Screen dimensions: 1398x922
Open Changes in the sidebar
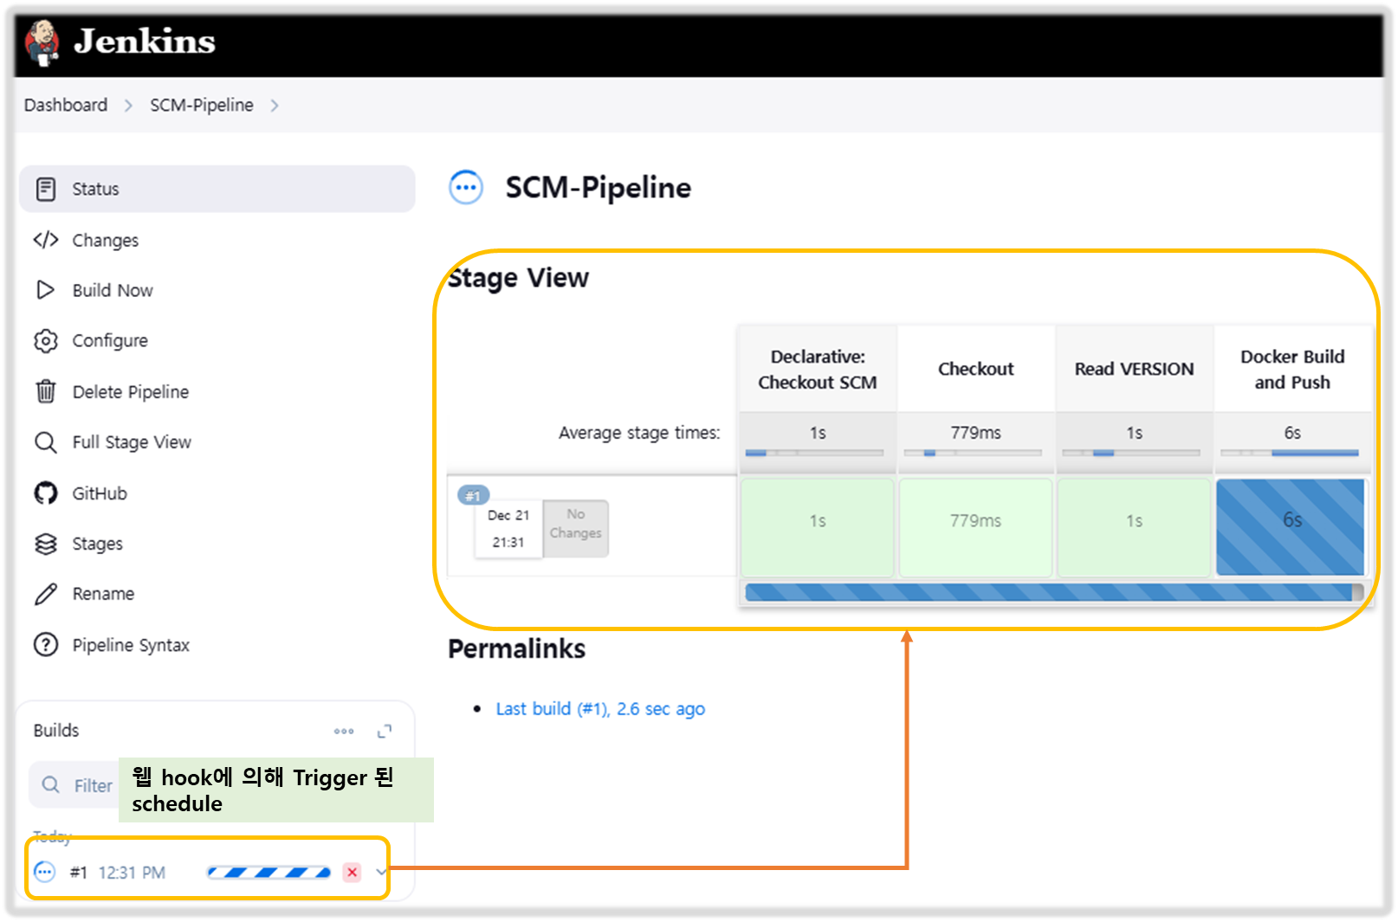click(105, 241)
